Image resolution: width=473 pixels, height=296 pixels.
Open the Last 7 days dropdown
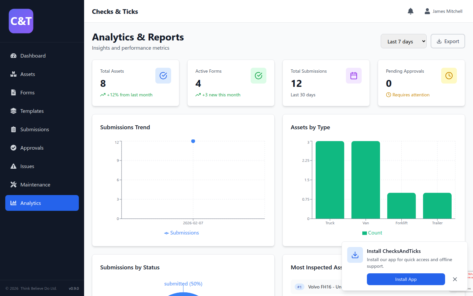click(403, 41)
